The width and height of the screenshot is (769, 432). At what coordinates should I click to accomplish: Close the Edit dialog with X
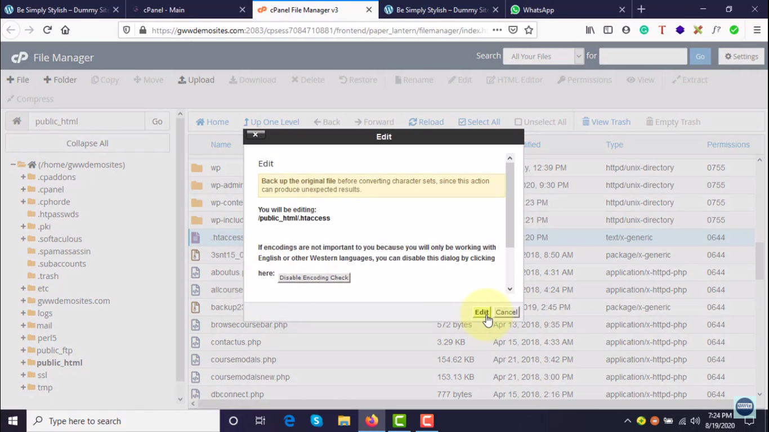click(255, 134)
